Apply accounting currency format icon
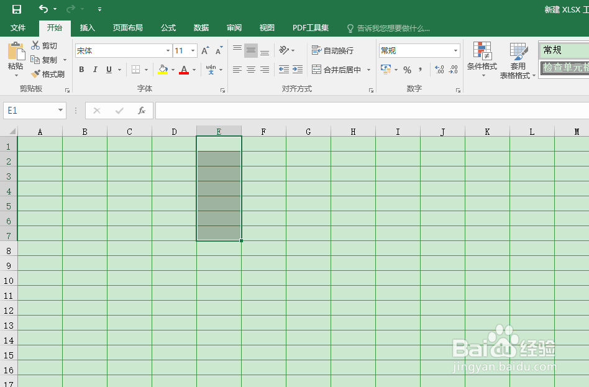Image resolution: width=589 pixels, height=387 pixels. pyautogui.click(x=385, y=70)
